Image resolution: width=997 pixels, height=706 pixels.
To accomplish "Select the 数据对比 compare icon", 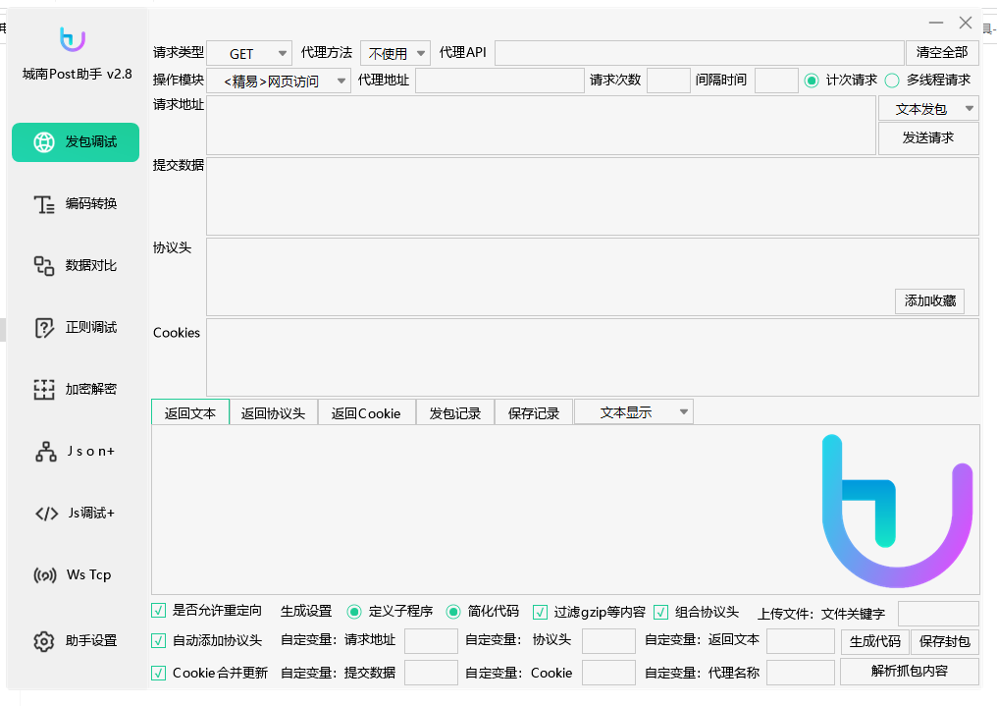I will (x=44, y=266).
